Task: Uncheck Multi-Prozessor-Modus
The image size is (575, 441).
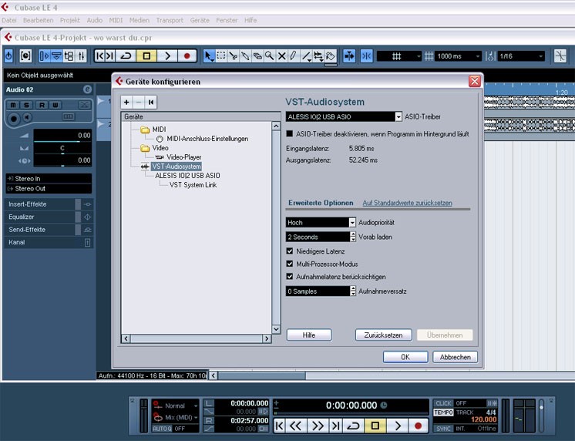Action: pos(290,264)
